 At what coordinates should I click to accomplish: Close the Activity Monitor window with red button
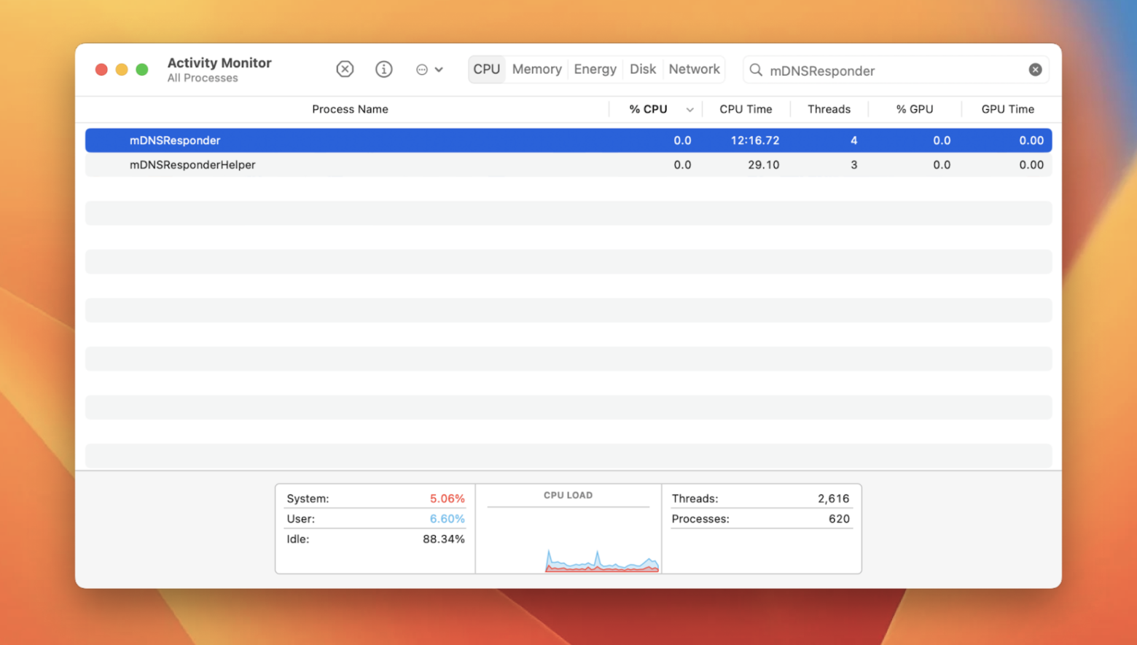click(x=101, y=69)
